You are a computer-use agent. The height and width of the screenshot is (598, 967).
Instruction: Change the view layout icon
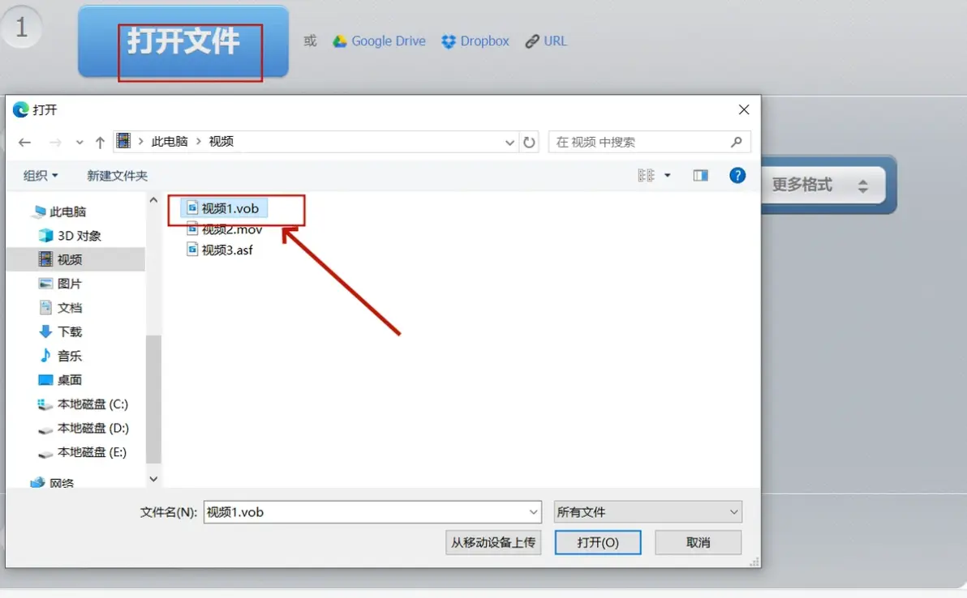646,176
